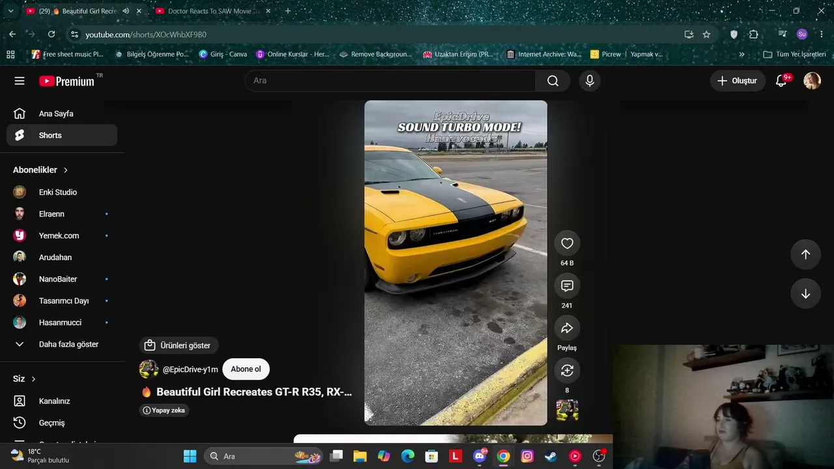Mute the tab with the speaker icon

tap(126, 11)
